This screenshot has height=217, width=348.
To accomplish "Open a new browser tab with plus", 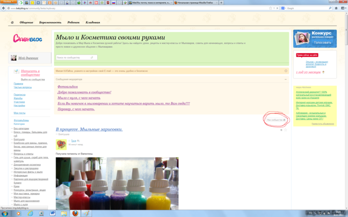I will click(x=222, y=3).
